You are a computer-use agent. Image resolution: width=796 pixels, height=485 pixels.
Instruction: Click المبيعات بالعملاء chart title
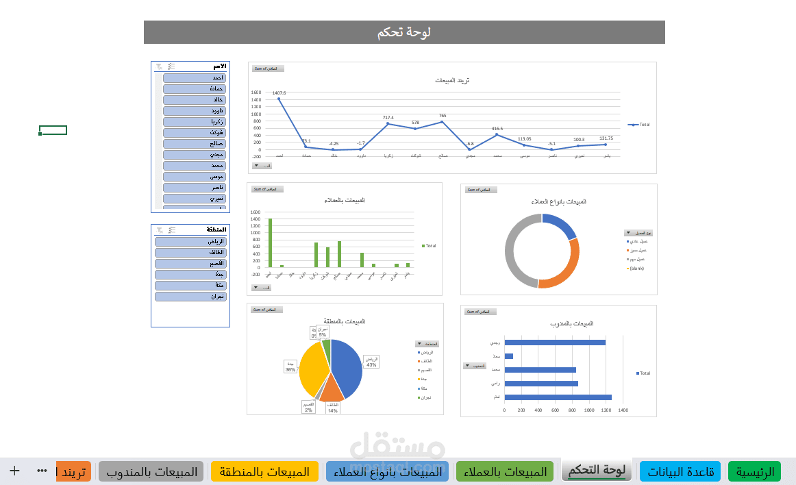coord(345,200)
